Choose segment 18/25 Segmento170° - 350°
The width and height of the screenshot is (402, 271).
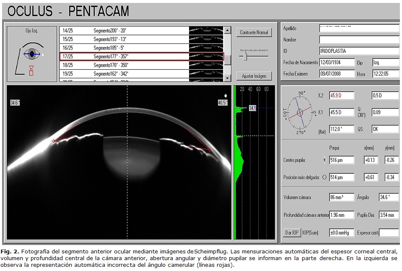point(141,65)
